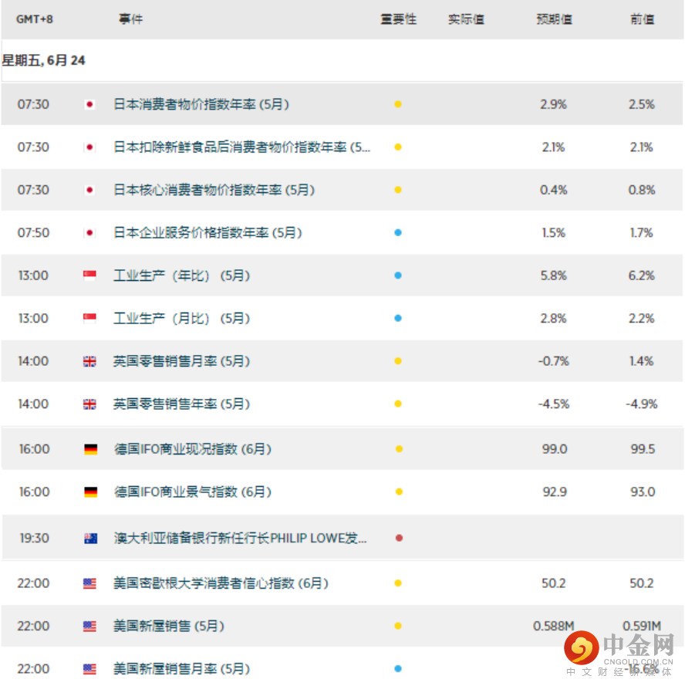This screenshot has width=685, height=686.
Task: Open event 澳大利亚储备银行新任行长PHILIP LOWE发…
Action: pos(241,539)
